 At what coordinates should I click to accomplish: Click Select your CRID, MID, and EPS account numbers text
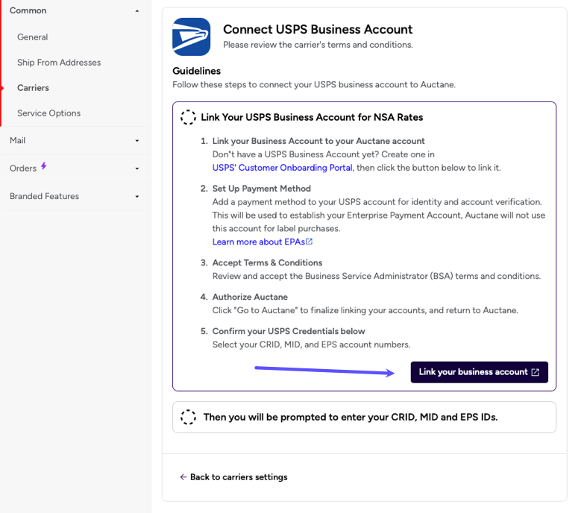click(312, 344)
